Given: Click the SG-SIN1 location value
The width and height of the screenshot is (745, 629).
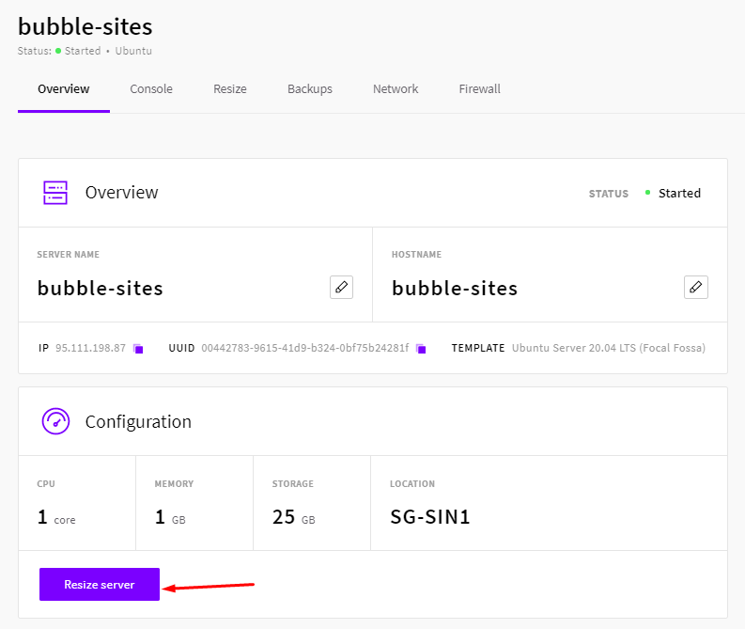Looking at the screenshot, I should pos(429,516).
